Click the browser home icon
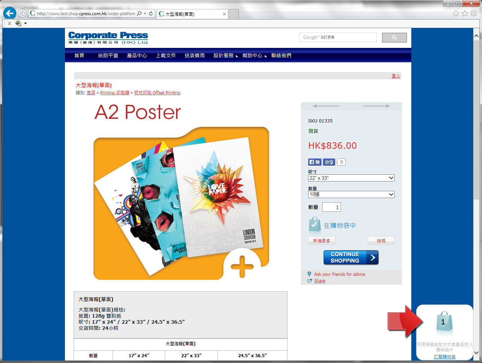 click(456, 13)
